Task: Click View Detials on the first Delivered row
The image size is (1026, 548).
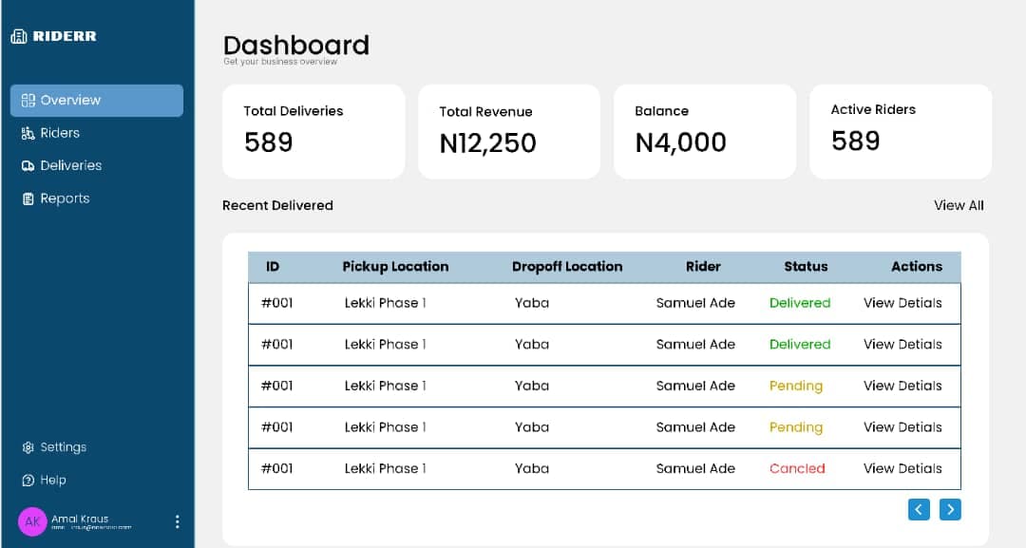Action: 902,302
